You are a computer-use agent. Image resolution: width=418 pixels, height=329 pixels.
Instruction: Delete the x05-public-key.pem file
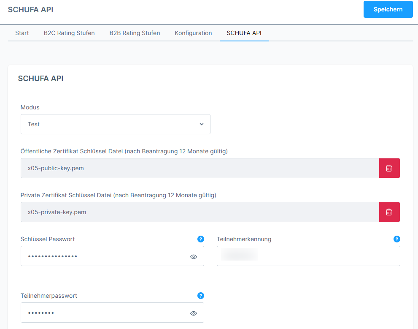click(x=389, y=168)
